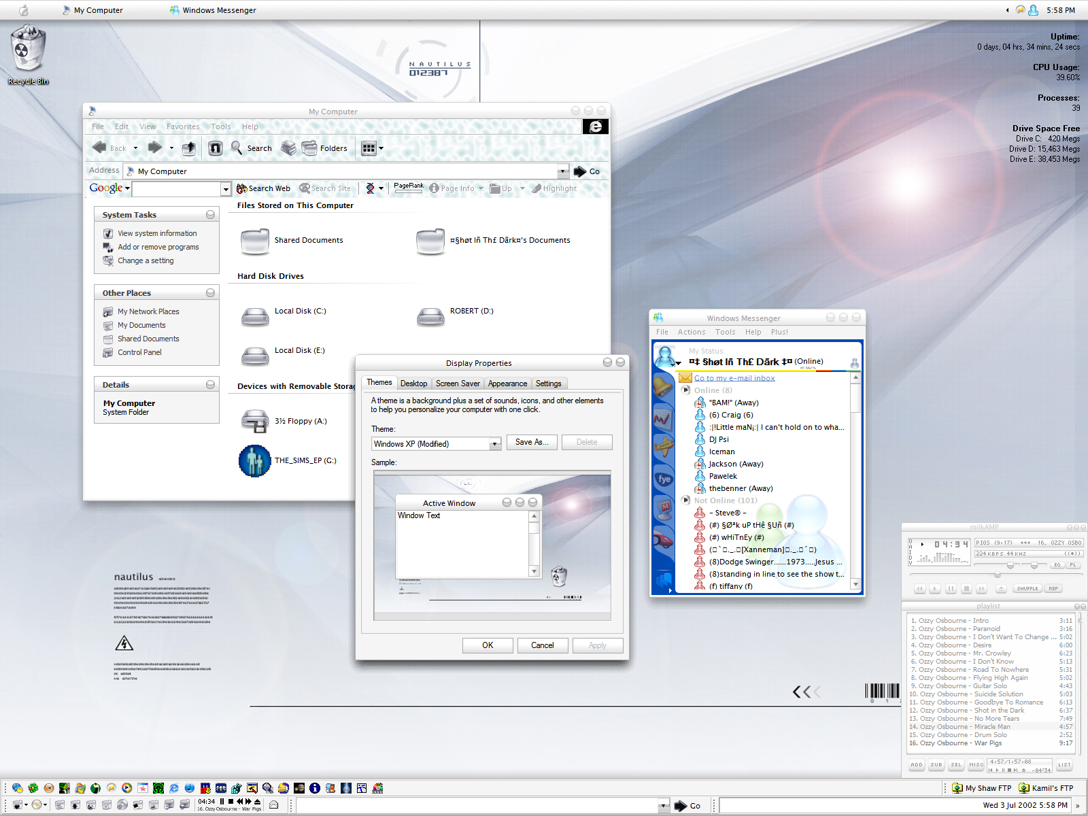Open the Google search box dropdown arrow
Viewport: 1088px width, 816px height.
pos(226,189)
